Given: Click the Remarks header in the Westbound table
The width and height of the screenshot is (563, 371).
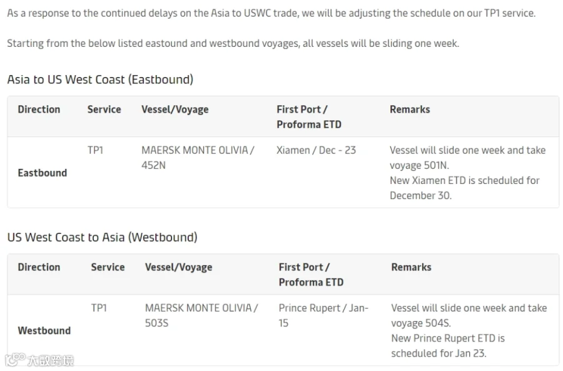Looking at the screenshot, I should tap(410, 267).
